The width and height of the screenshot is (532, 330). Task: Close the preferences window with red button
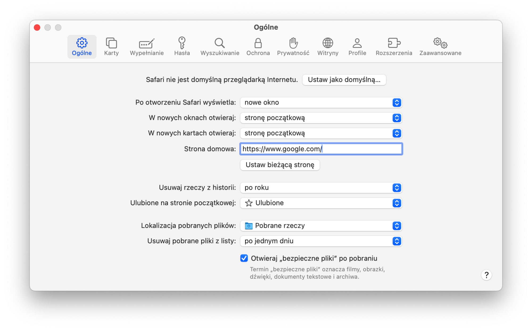click(x=37, y=27)
